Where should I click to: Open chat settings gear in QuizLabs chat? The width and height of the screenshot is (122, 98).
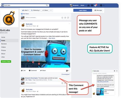[x=115, y=71]
